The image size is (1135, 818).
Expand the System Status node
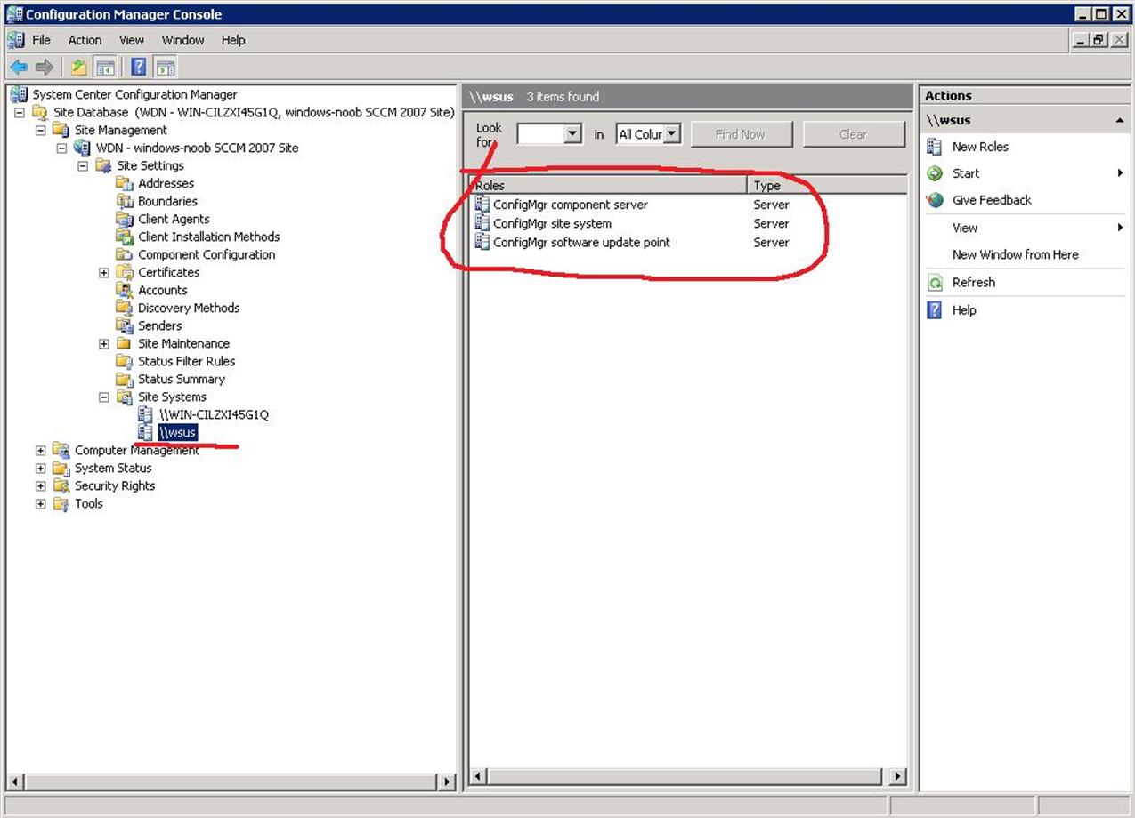point(40,468)
